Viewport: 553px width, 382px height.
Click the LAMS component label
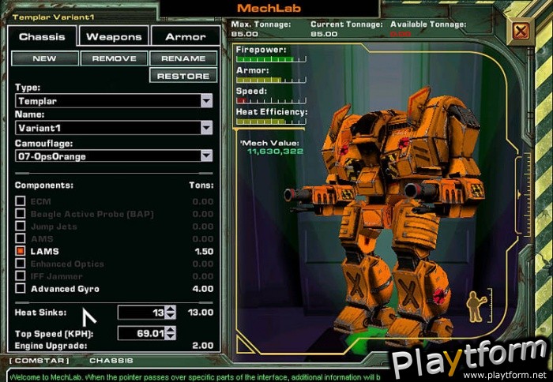point(45,251)
